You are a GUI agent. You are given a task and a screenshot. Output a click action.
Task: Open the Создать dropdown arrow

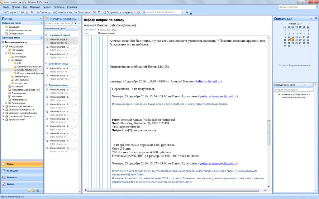pyautogui.click(x=18, y=12)
